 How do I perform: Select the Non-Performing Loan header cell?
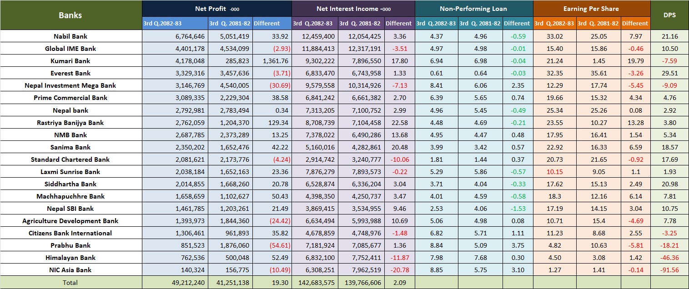click(473, 9)
